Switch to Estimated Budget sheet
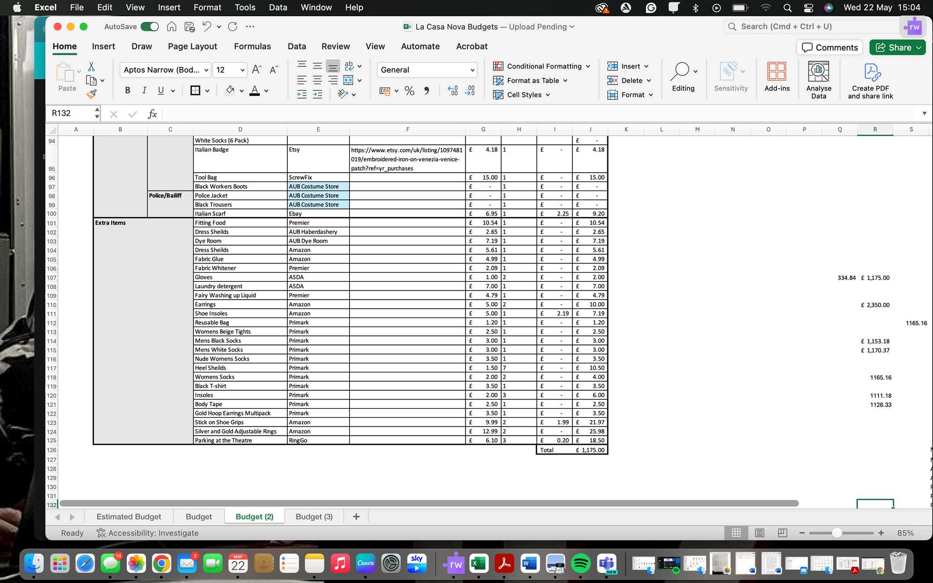The height and width of the screenshot is (583, 933). [x=129, y=517]
